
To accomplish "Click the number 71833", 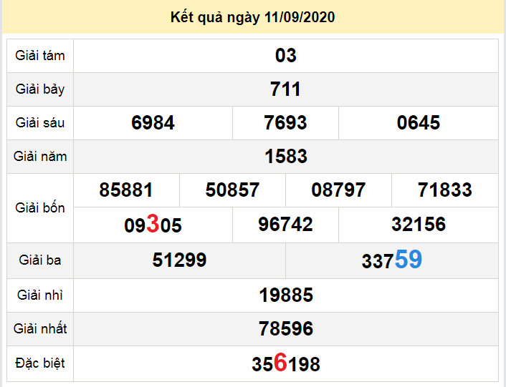I will click(445, 190).
